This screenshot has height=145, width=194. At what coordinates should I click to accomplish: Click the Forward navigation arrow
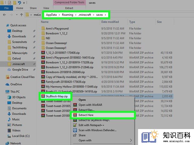coord(11,15)
